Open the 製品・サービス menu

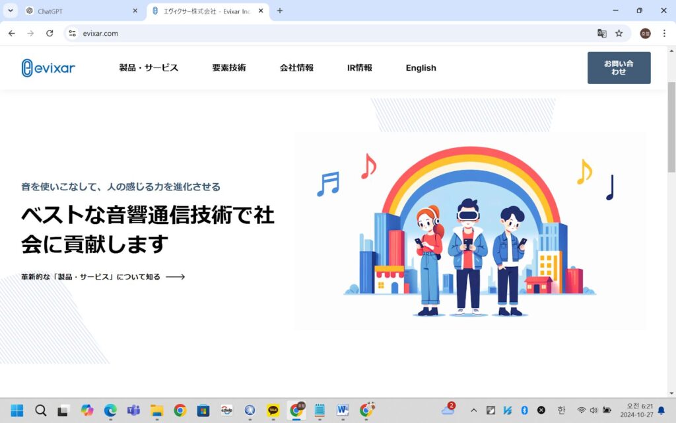point(149,68)
